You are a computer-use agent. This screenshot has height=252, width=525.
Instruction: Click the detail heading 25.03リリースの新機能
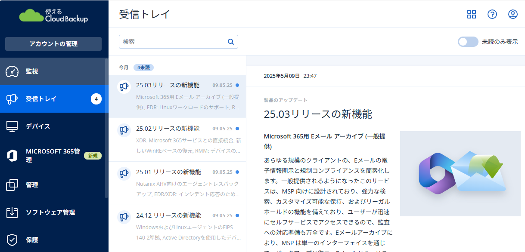(x=318, y=114)
